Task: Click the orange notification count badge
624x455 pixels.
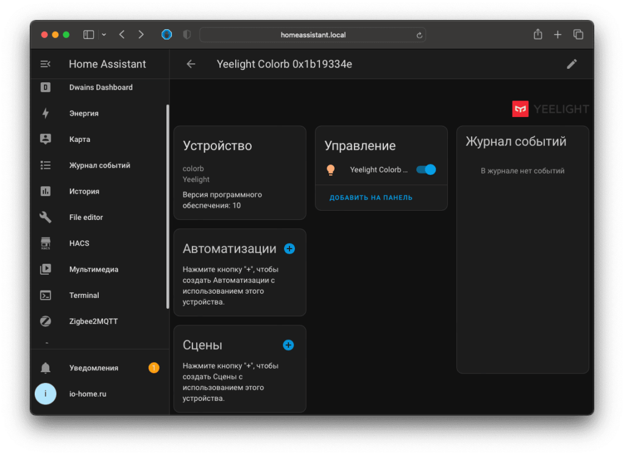Action: coord(154,368)
